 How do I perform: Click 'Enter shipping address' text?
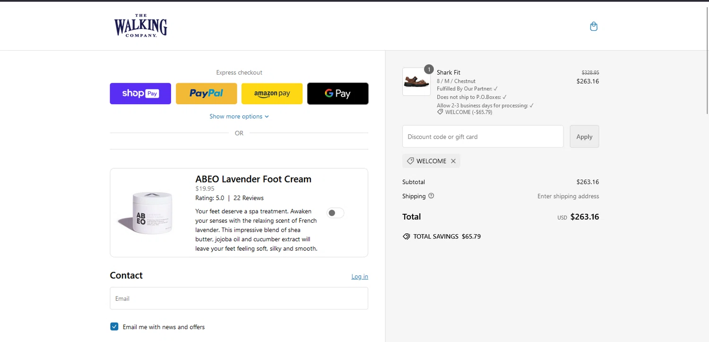[568, 196]
